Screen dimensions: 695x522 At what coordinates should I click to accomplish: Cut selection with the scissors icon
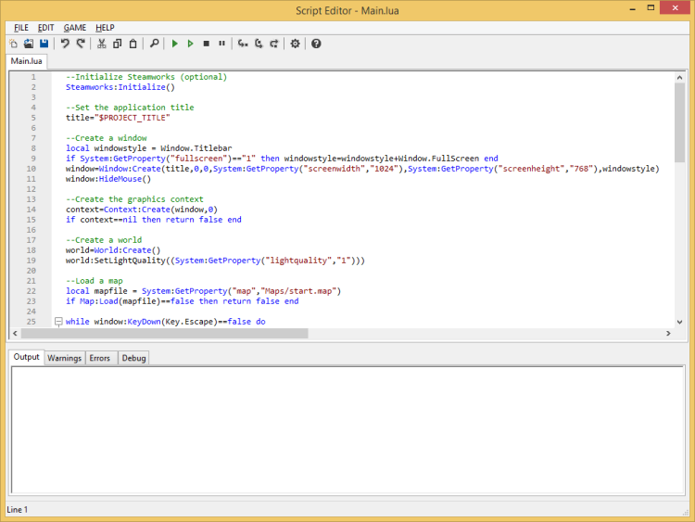pos(102,44)
